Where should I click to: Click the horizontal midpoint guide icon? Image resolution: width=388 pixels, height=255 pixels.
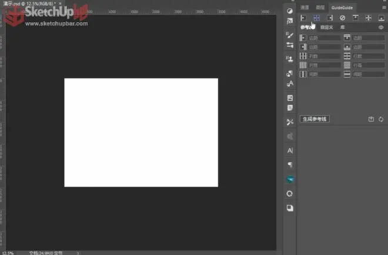[369, 18]
